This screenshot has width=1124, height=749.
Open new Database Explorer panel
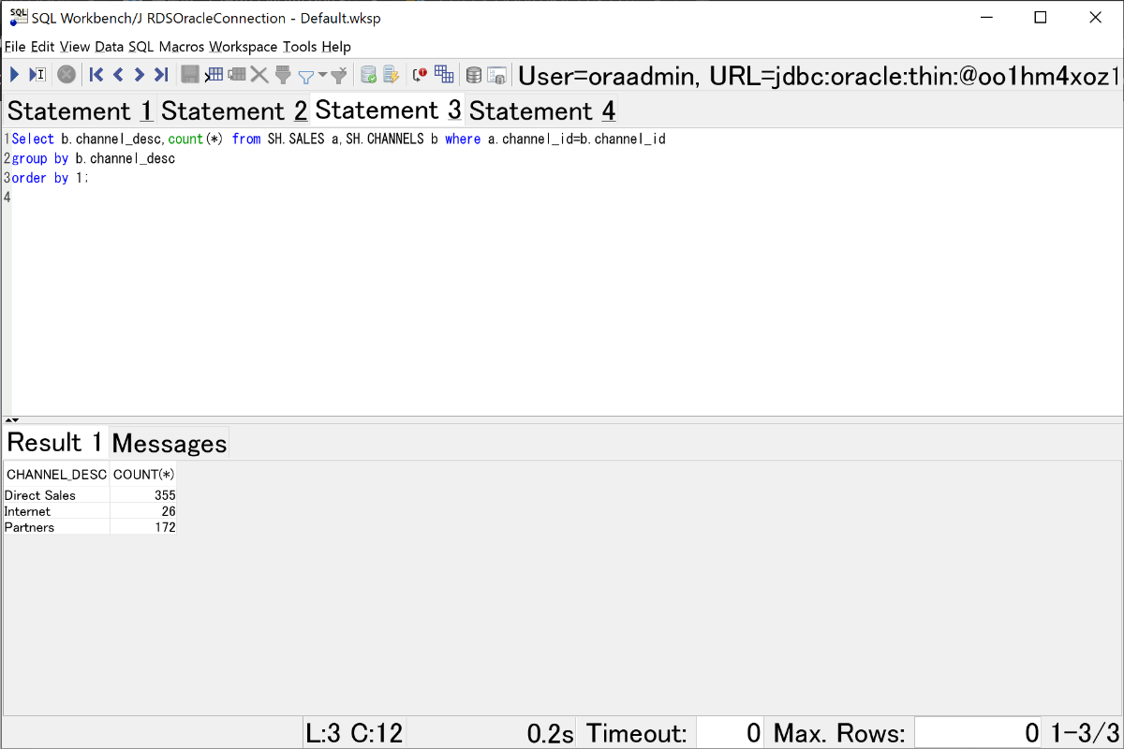(x=496, y=75)
